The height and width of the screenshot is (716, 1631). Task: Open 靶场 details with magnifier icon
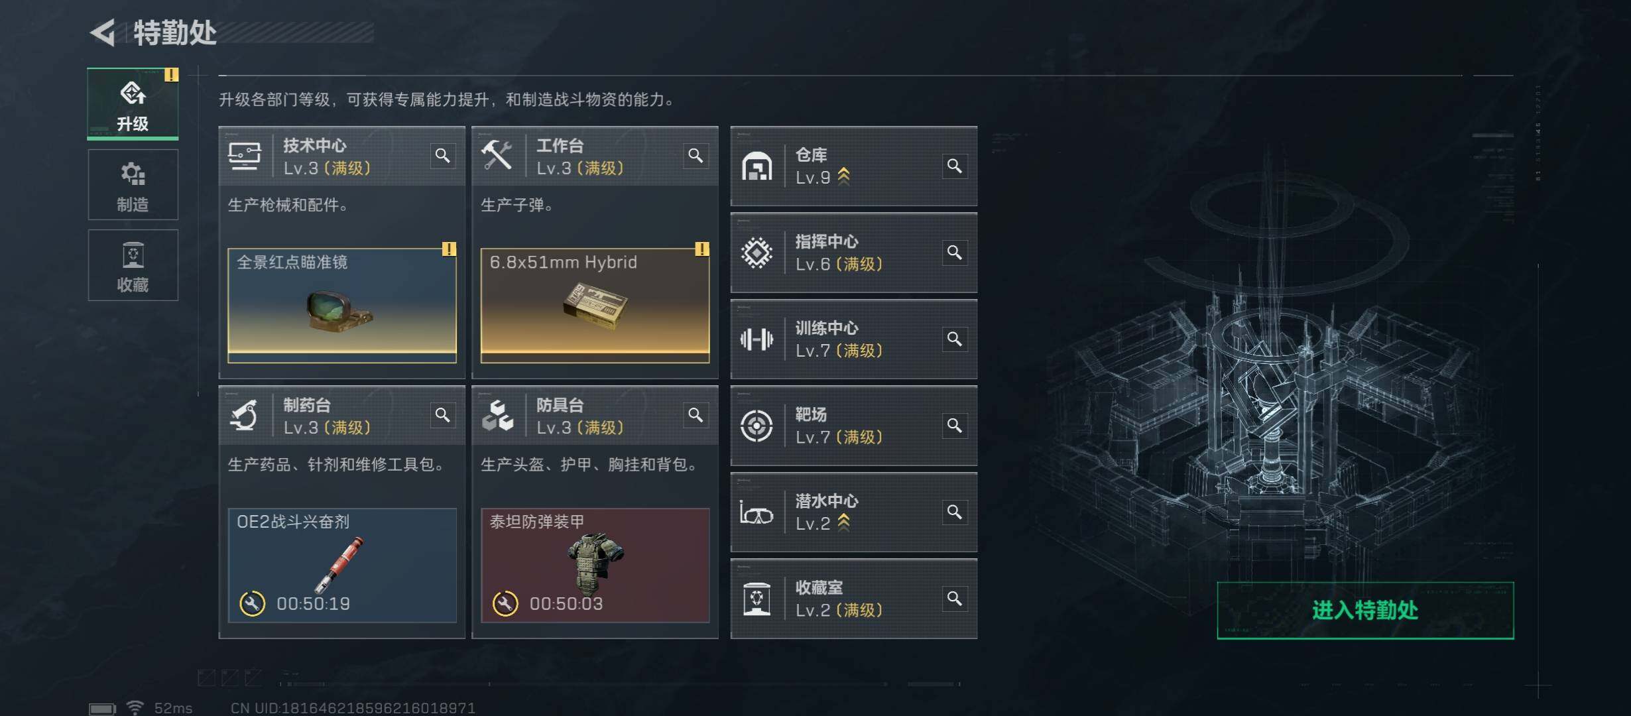click(955, 426)
